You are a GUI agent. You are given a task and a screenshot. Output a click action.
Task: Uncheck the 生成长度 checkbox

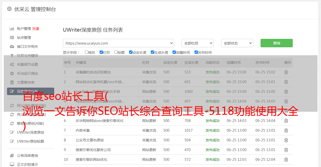tap(152, 52)
